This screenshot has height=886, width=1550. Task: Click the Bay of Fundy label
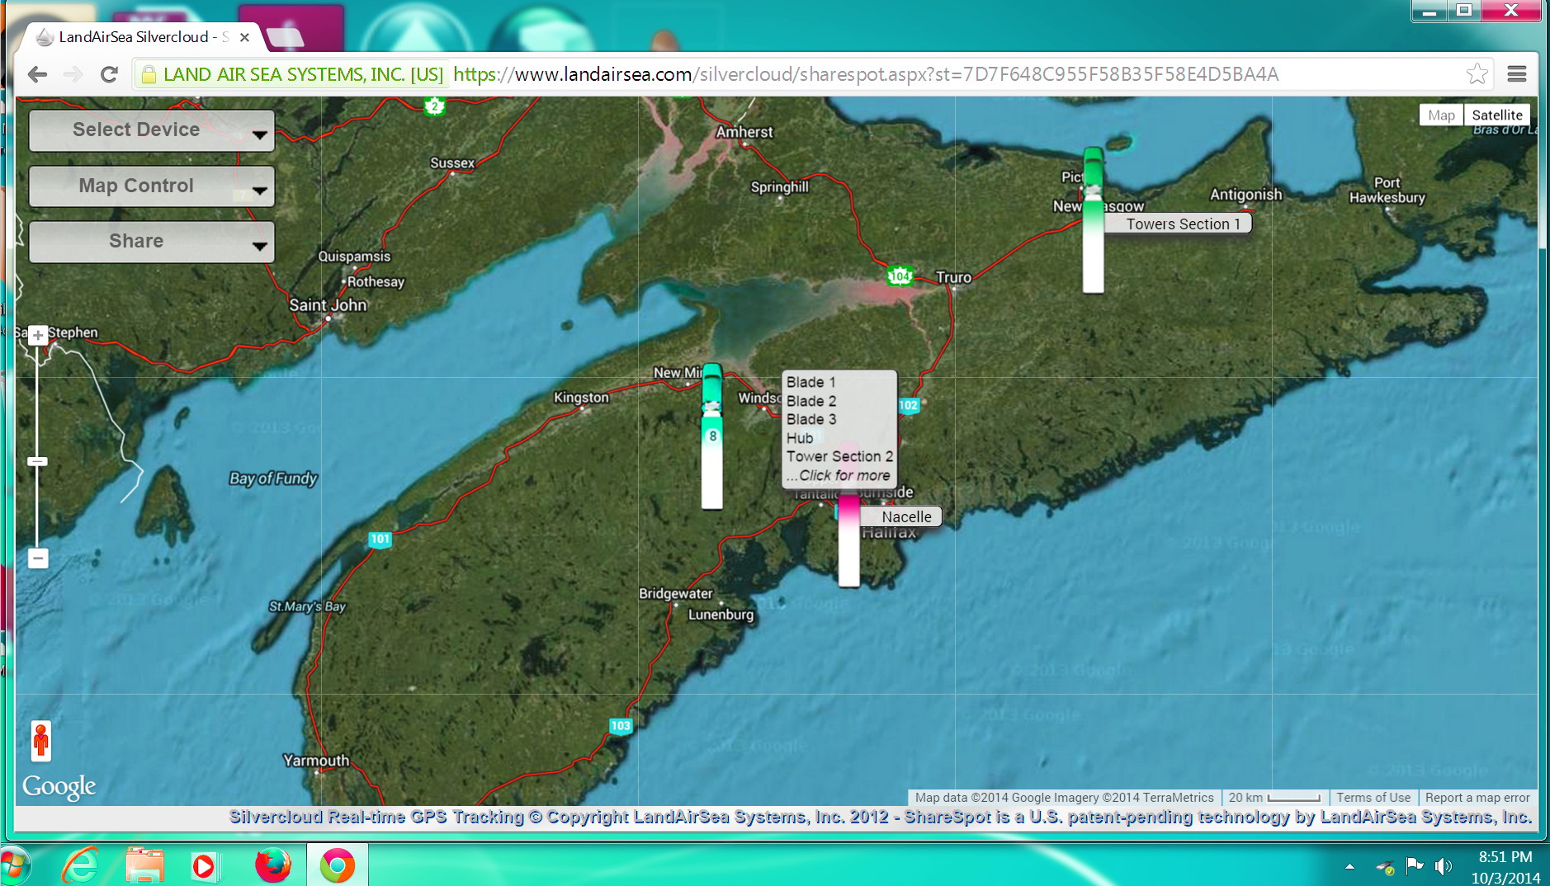(x=273, y=478)
